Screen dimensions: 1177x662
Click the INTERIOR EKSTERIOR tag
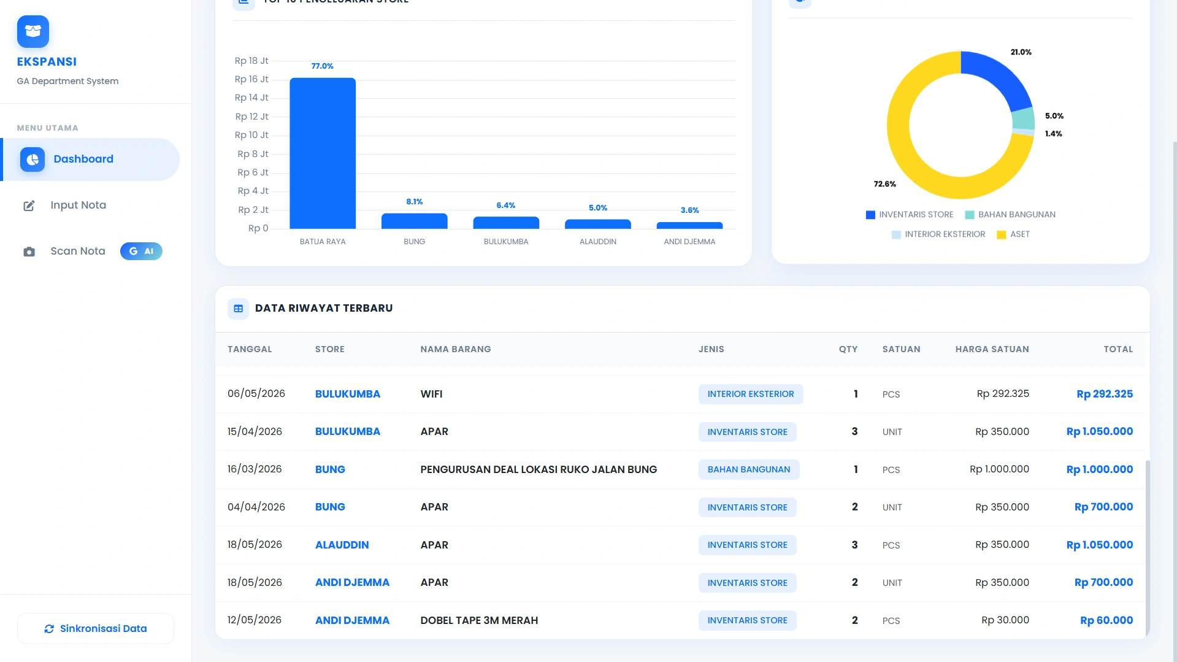(x=751, y=394)
